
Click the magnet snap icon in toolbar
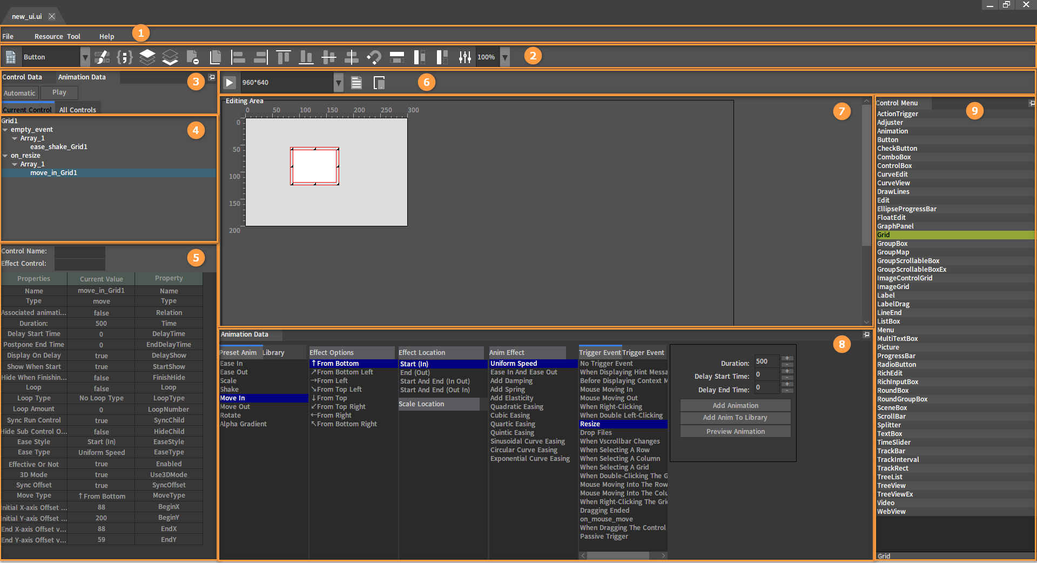point(374,57)
